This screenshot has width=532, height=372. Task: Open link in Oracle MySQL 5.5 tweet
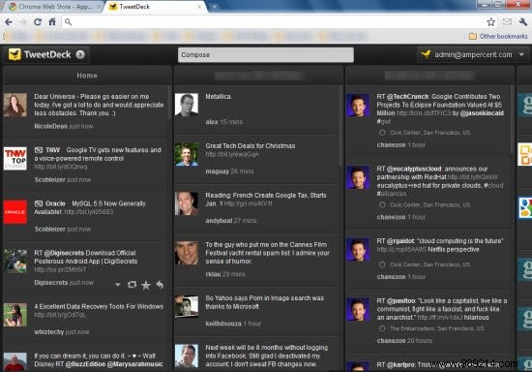click(x=89, y=212)
